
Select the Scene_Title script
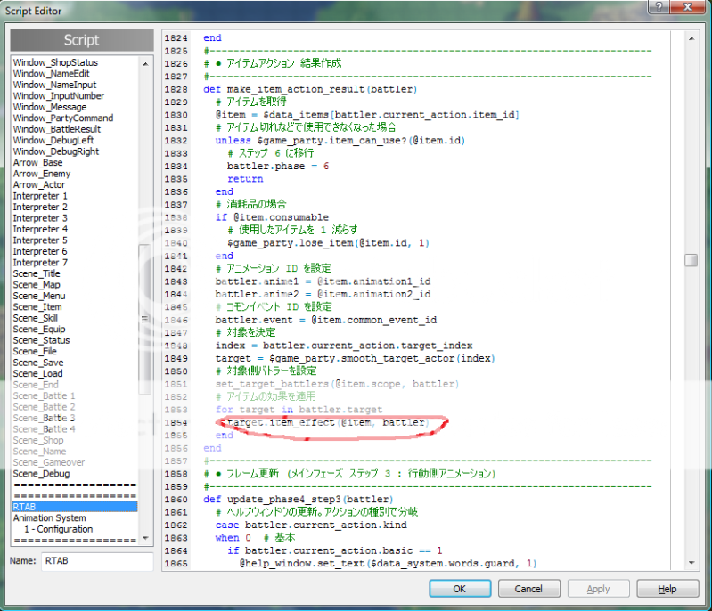coord(37,273)
